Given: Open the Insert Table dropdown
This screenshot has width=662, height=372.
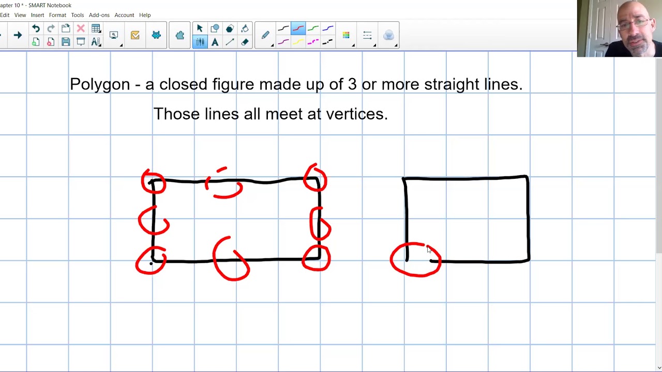Looking at the screenshot, I should 96,28.
